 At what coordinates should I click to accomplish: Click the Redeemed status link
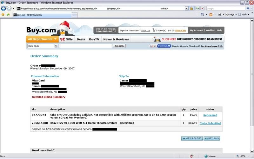[210, 115]
